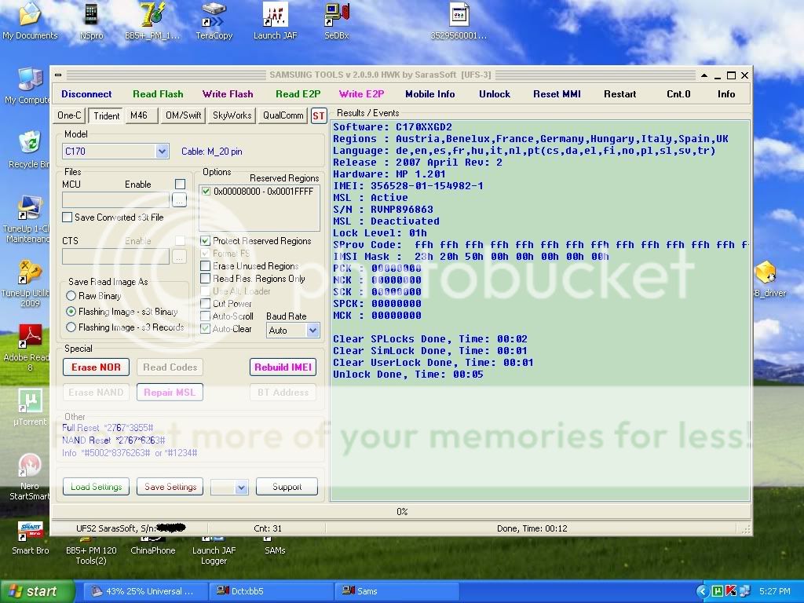Open the SkyWorks tab
The width and height of the screenshot is (804, 603).
[232, 115]
